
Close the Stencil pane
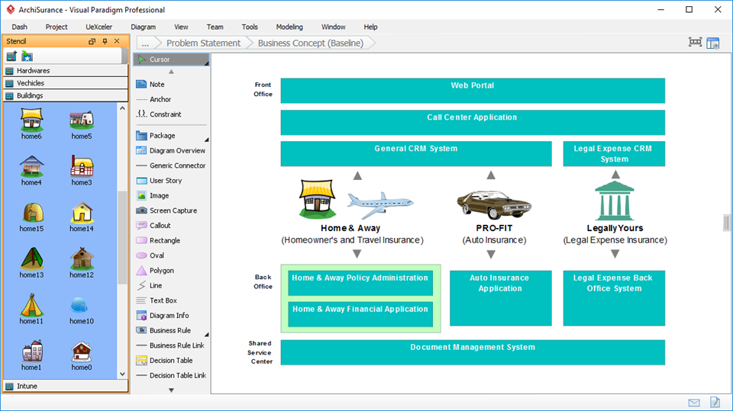tap(117, 41)
